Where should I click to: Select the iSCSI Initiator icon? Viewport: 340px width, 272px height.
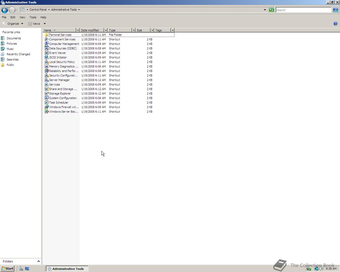pos(46,57)
